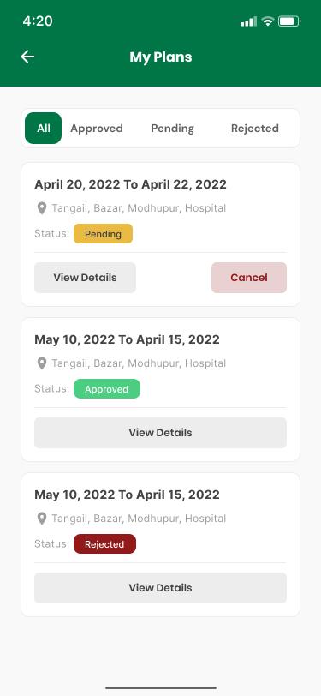321x696 pixels.
Task: Tap the green Approved status badge
Action: tap(107, 389)
